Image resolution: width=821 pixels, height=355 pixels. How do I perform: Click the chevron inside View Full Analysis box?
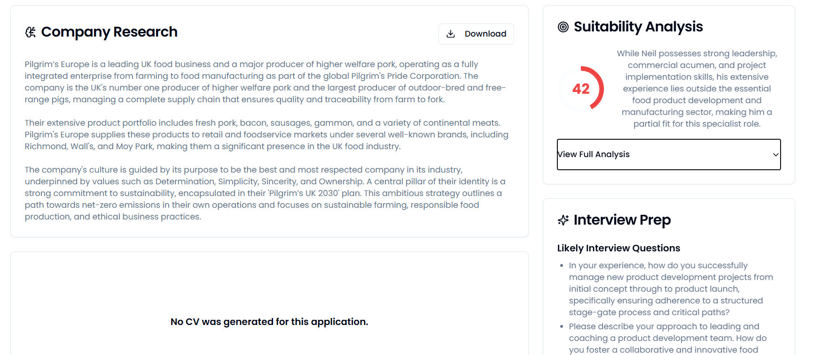[775, 154]
